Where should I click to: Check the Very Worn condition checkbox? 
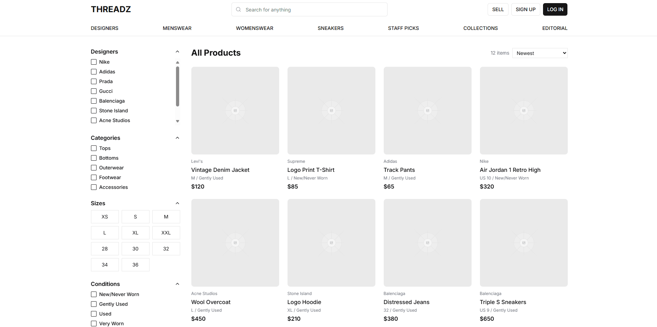94,324
